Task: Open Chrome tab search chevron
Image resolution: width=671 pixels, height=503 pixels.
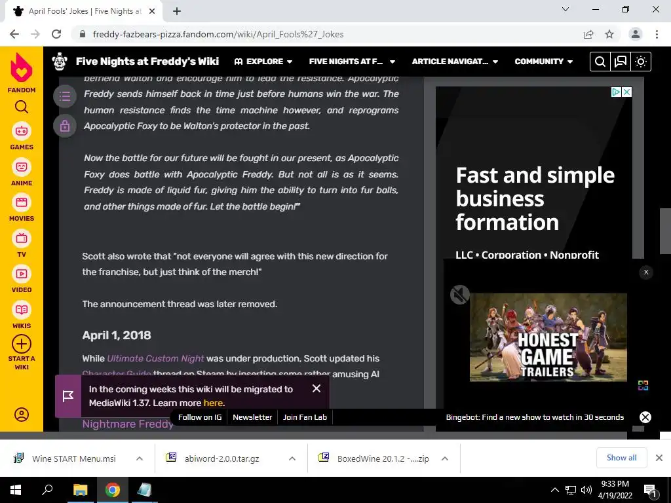Action: coord(566,9)
